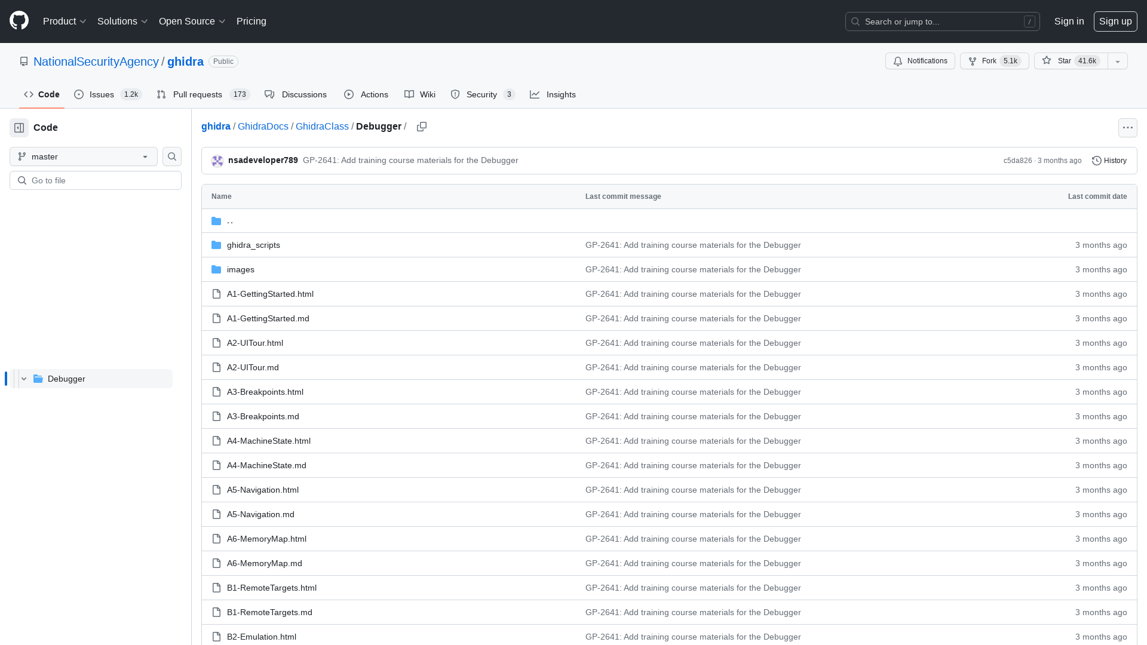The image size is (1147, 645).
Task: Open the nsadeveloper789 avatar image
Action: click(x=217, y=161)
